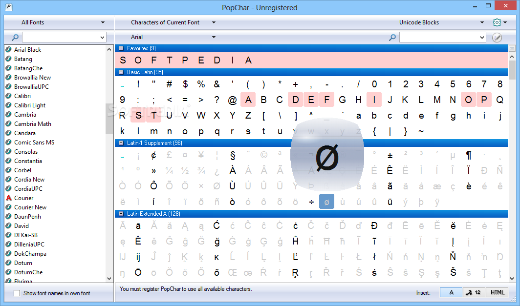Select Constantia in font list
520x306 pixels.
pos(28,161)
